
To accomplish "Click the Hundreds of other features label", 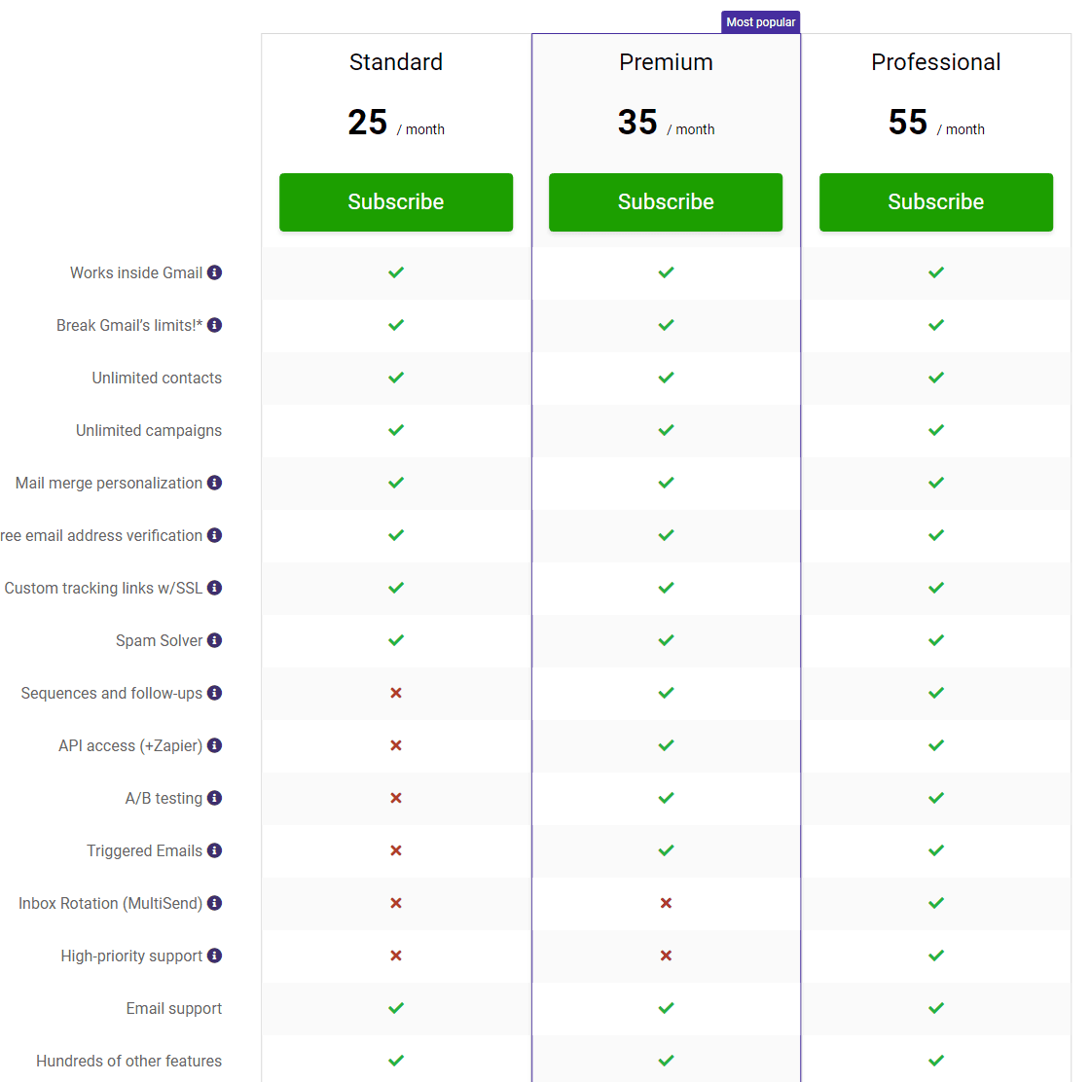I will [x=128, y=1061].
